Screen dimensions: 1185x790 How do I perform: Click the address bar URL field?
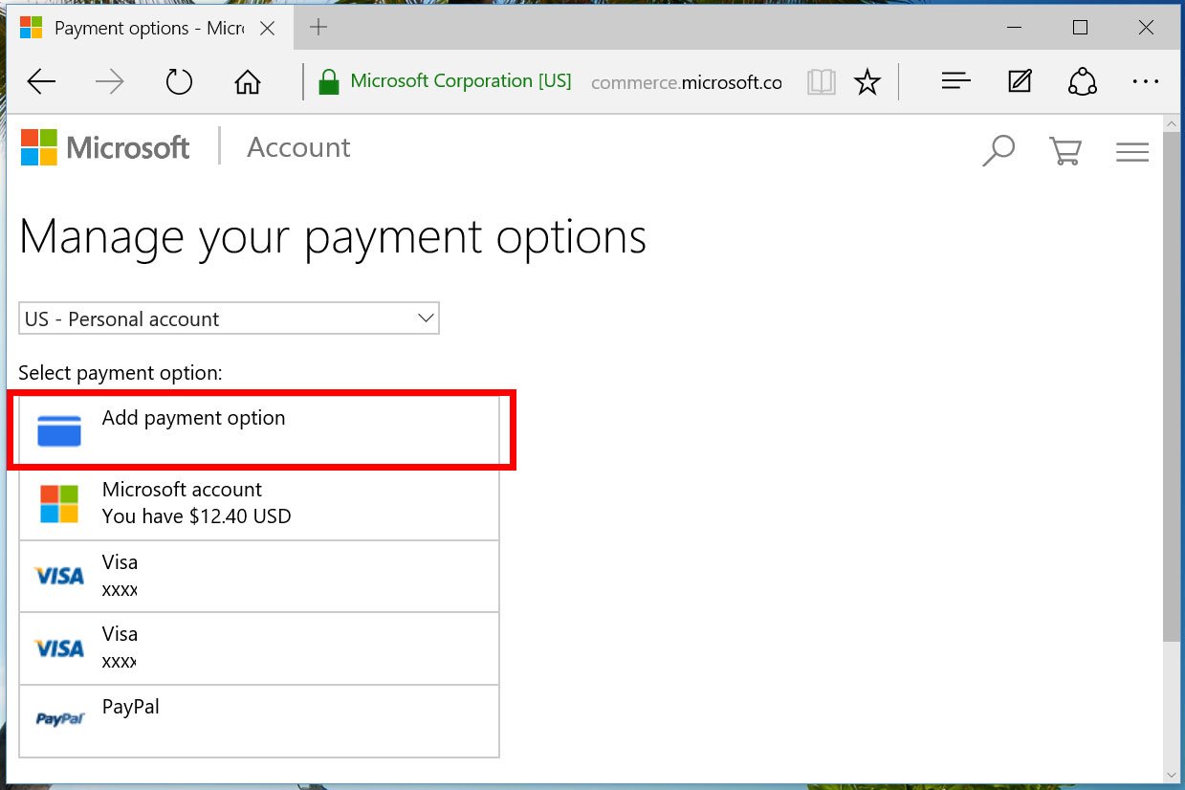686,82
